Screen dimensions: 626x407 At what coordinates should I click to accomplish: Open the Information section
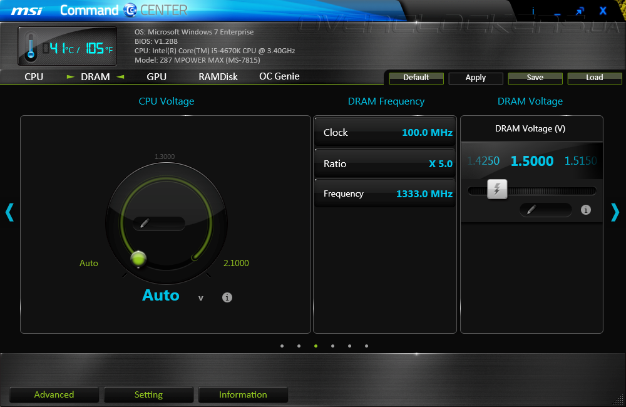tap(243, 394)
